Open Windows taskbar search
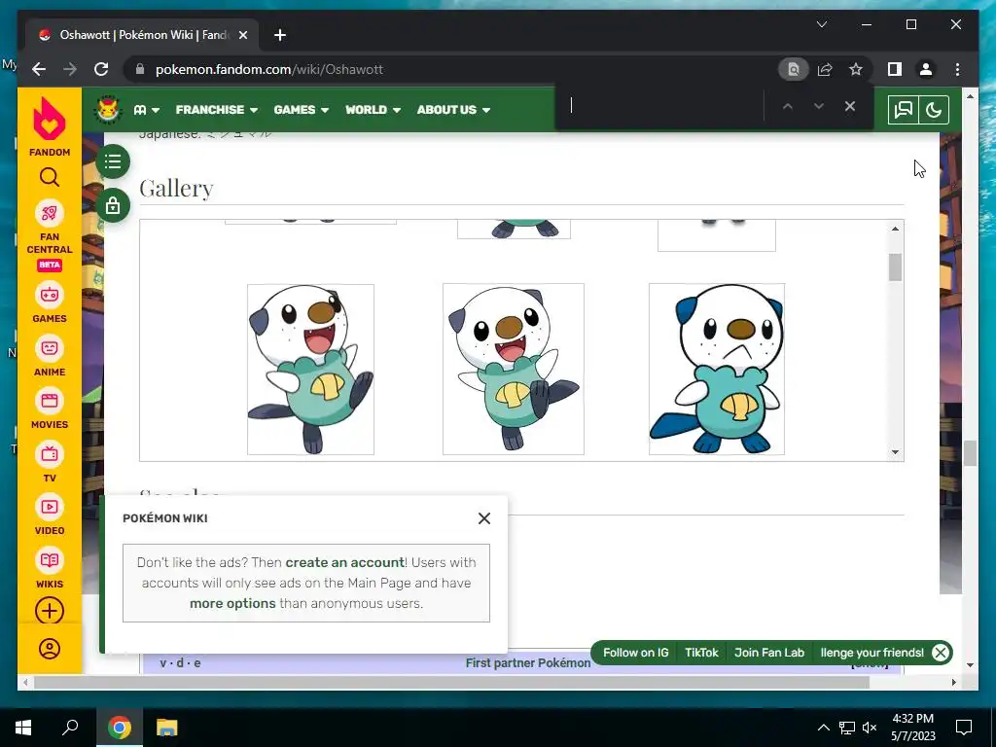 70,728
